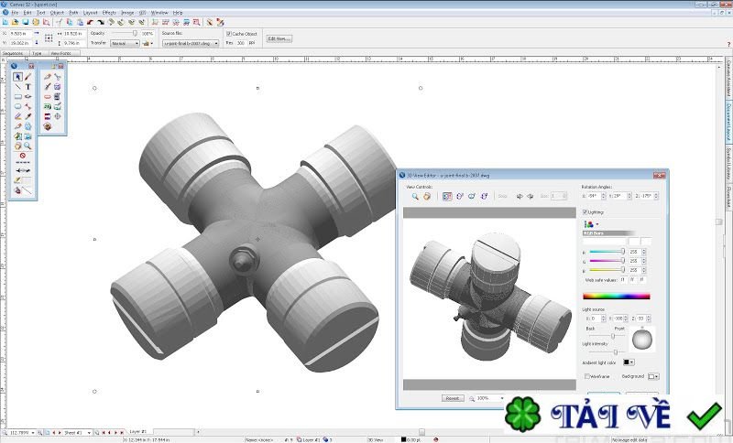Enable the Wireframe checkbox
Image resolution: width=733 pixels, height=443 pixels.
pos(587,376)
